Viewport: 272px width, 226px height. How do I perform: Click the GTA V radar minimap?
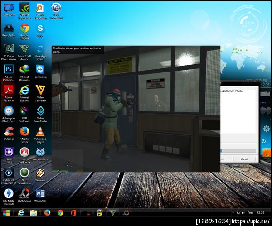(68, 160)
